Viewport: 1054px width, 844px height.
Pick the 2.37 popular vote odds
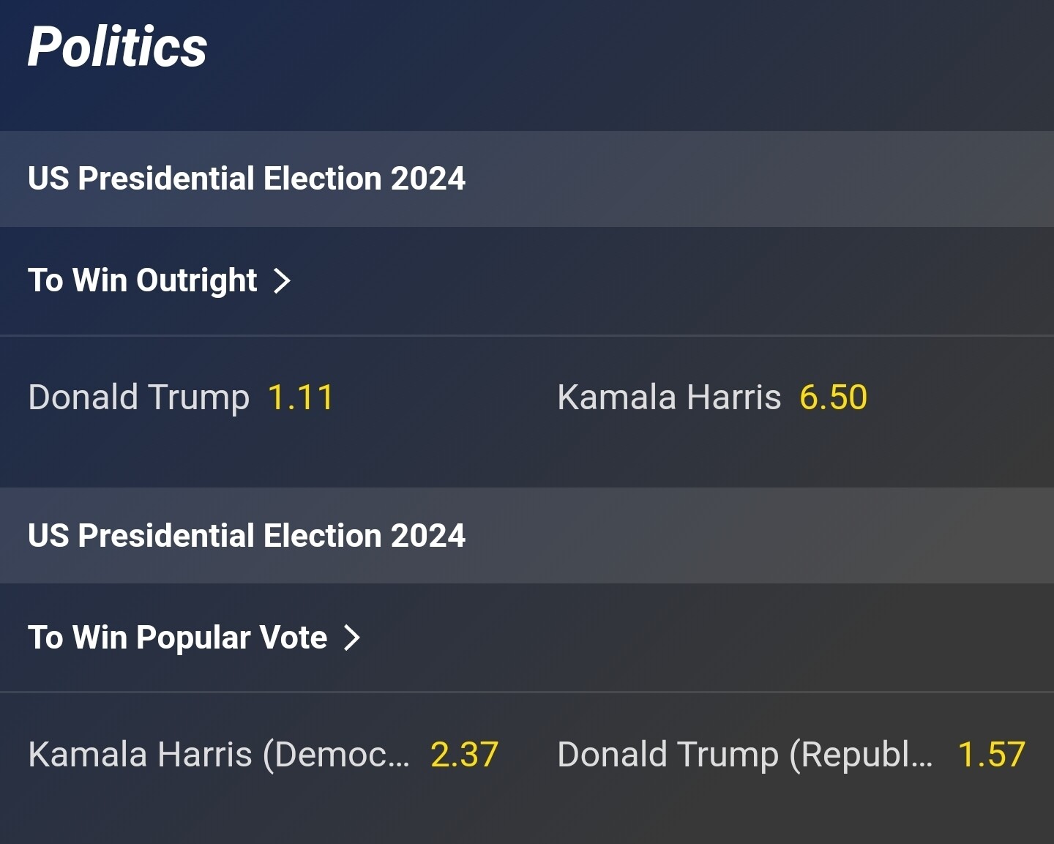[464, 755]
